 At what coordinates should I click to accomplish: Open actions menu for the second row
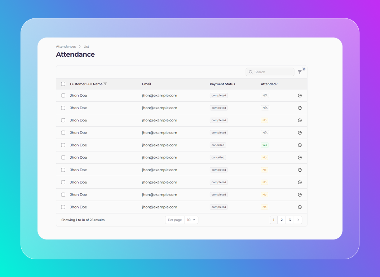click(300, 108)
